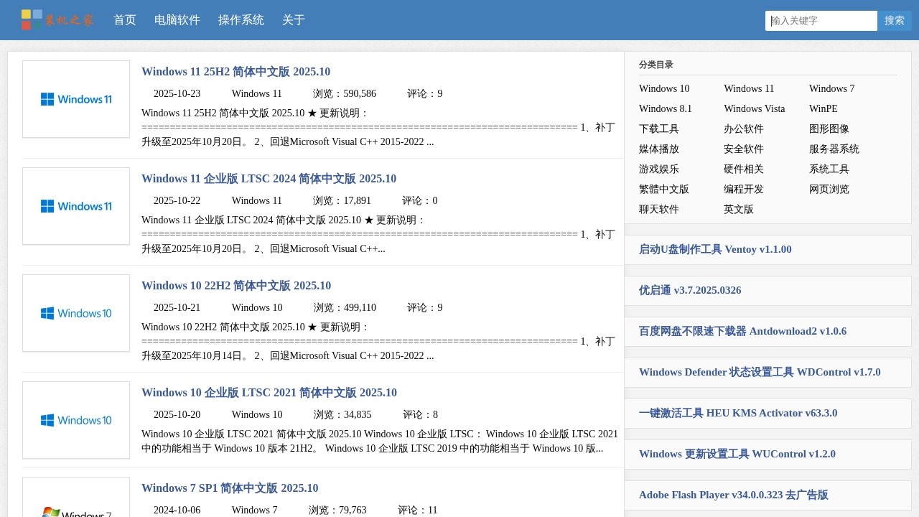Click the 搜索 search button
The width and height of the screenshot is (919, 517).
tap(895, 21)
